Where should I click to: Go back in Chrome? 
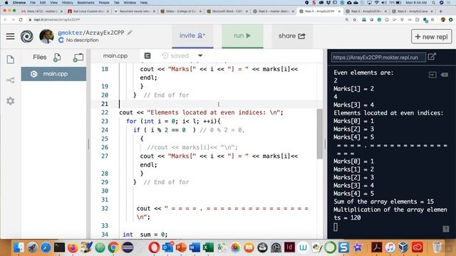(5, 20)
